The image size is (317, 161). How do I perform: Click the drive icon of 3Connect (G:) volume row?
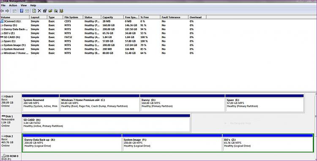click(x=2, y=21)
